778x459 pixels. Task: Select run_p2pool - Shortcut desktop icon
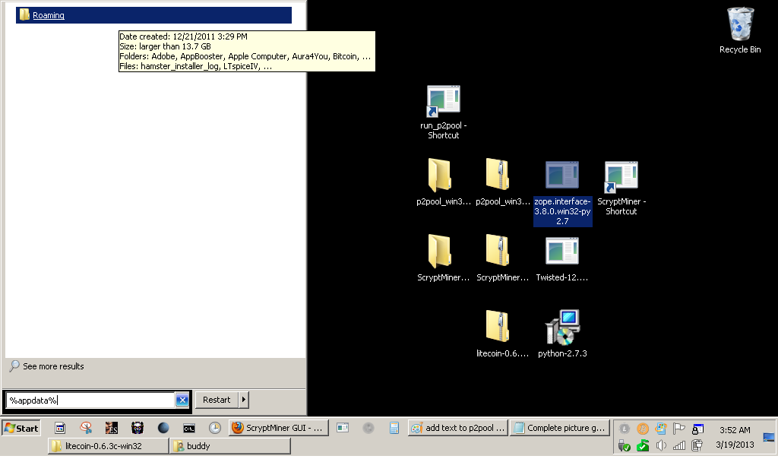coord(443,112)
